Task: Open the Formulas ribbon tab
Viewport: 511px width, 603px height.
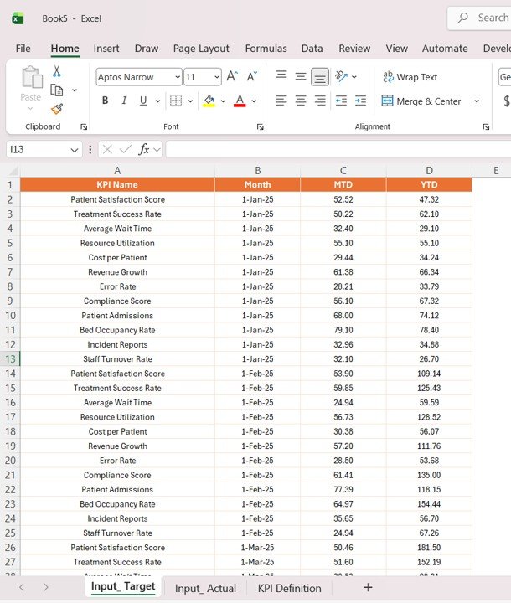Action: [x=266, y=49]
